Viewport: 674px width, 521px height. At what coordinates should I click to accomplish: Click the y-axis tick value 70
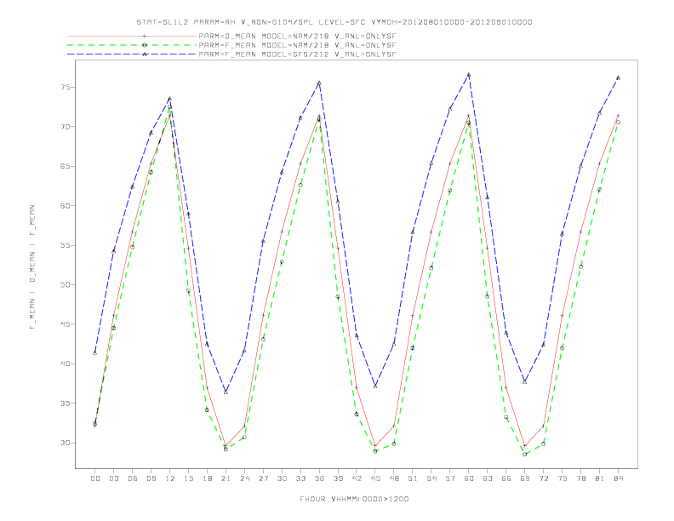click(66, 127)
